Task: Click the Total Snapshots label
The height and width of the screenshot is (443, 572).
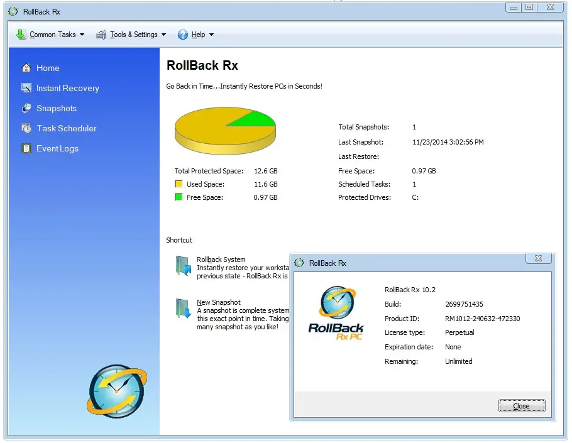Action: click(364, 127)
